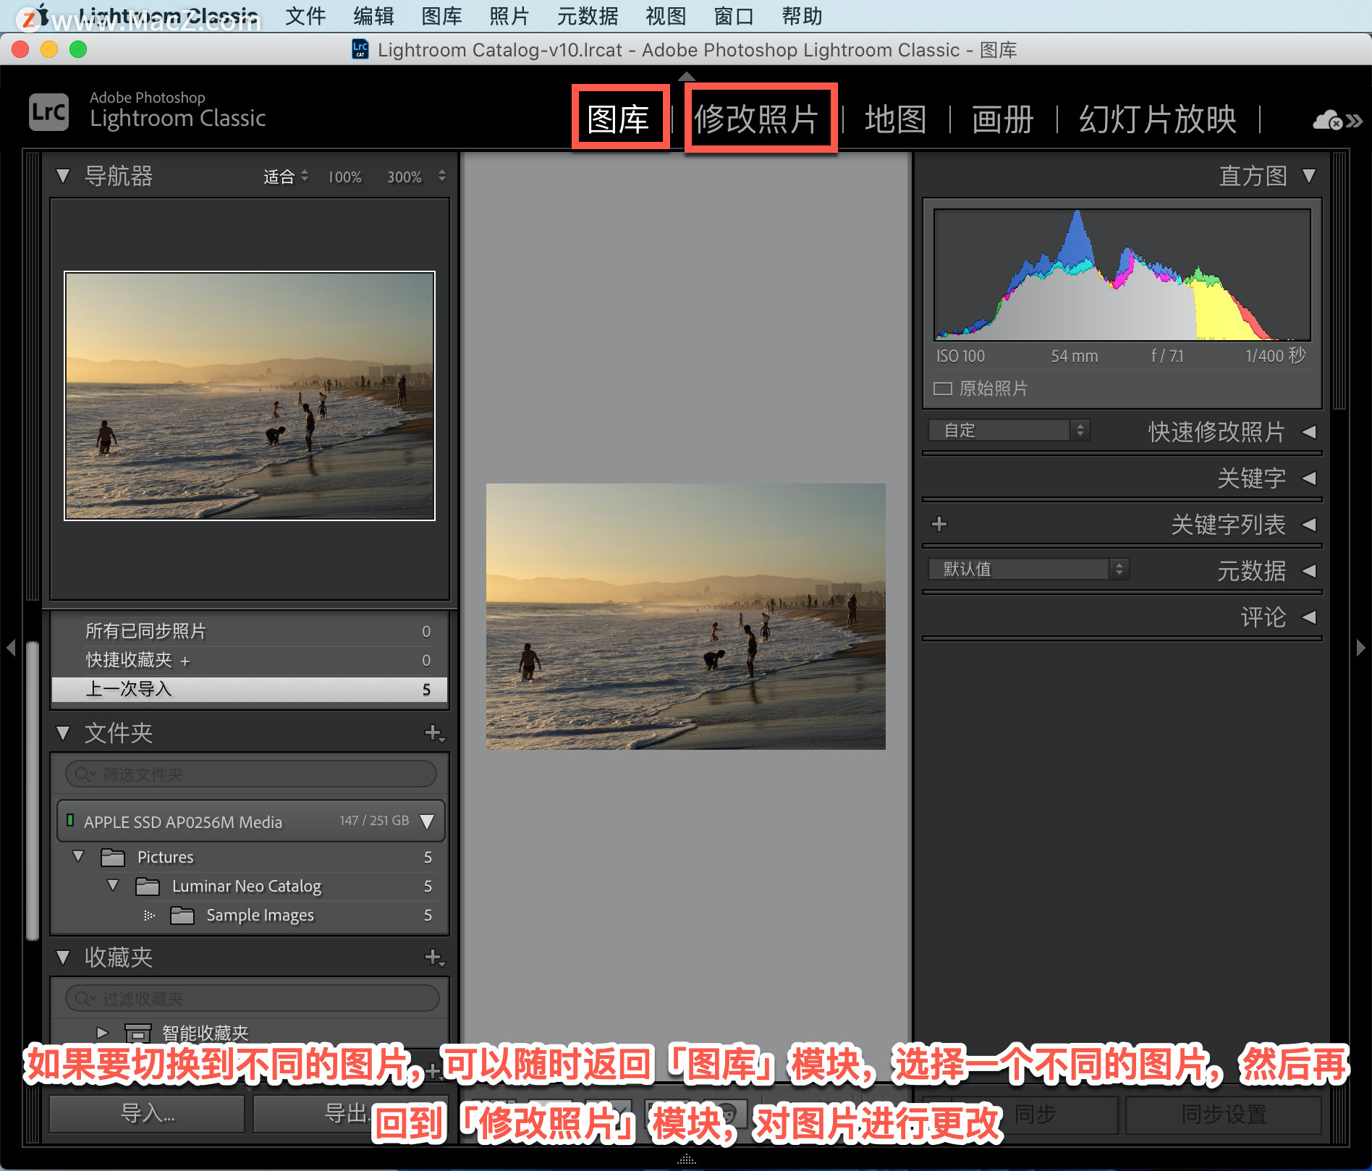Expand the smart collections set
Viewport: 1372px width, 1171px height.
tap(102, 1032)
